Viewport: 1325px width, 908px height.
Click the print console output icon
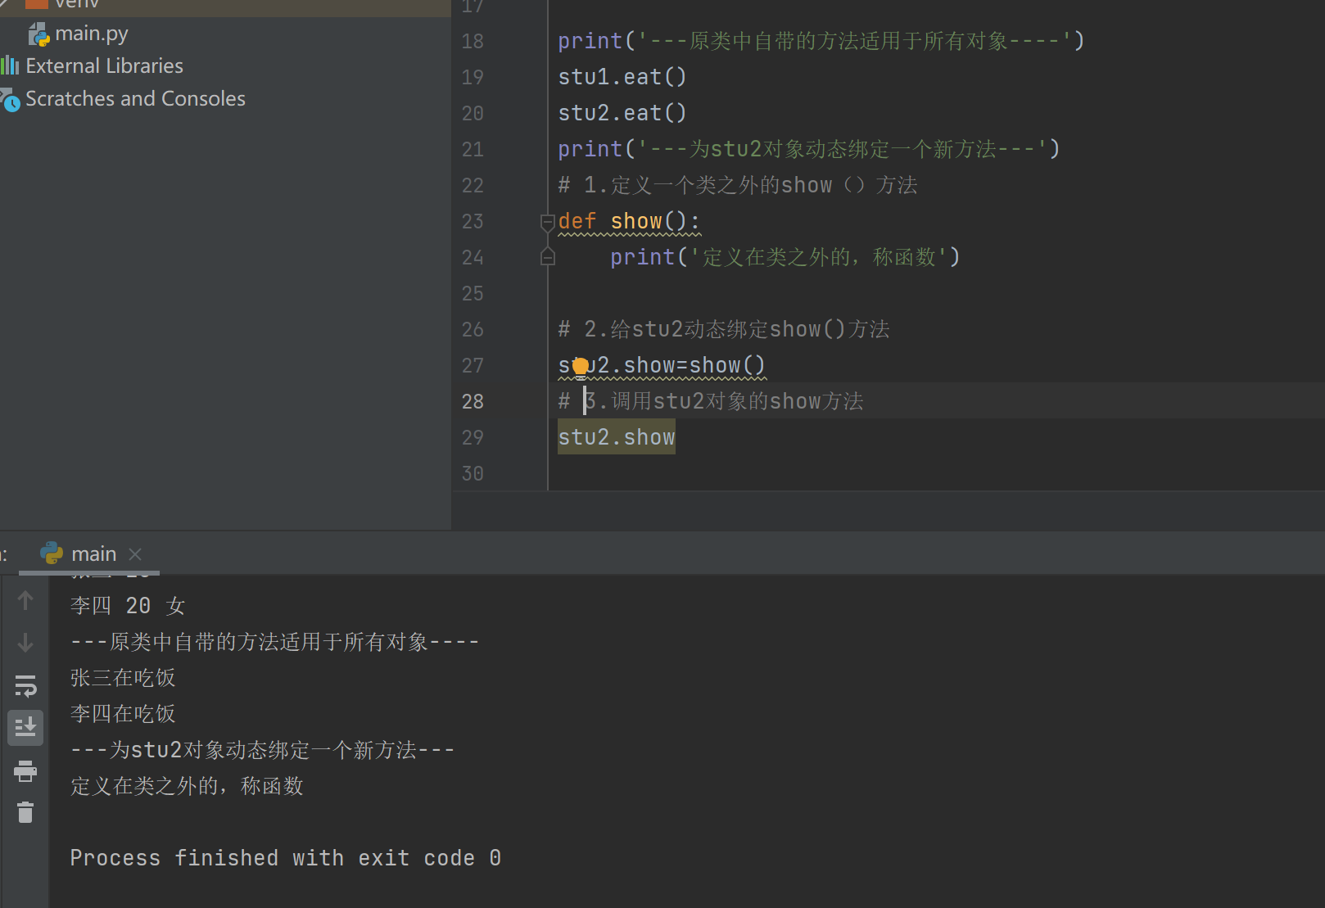point(25,770)
